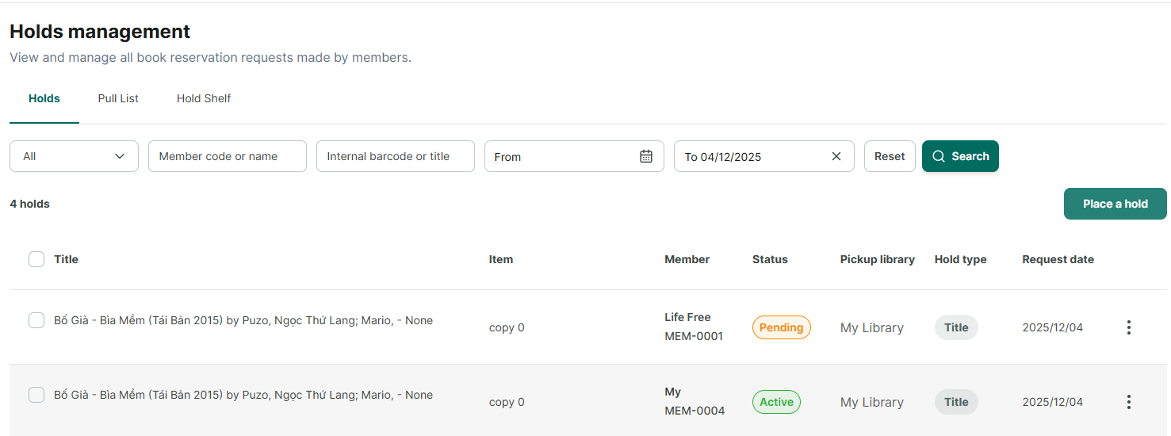Click My Library in Life Free row
1171x436 pixels.
872,327
